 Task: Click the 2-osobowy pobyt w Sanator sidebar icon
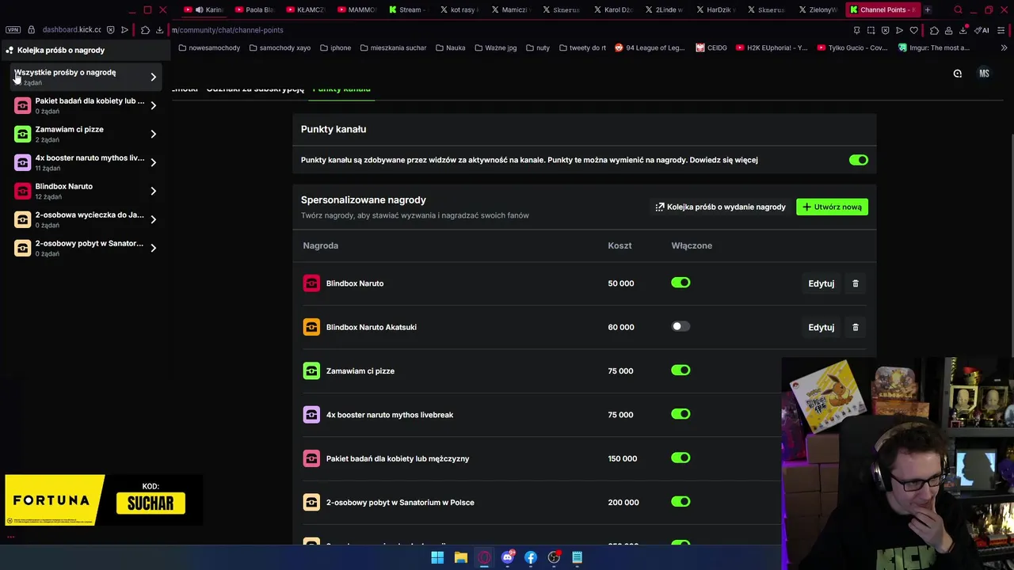click(23, 248)
